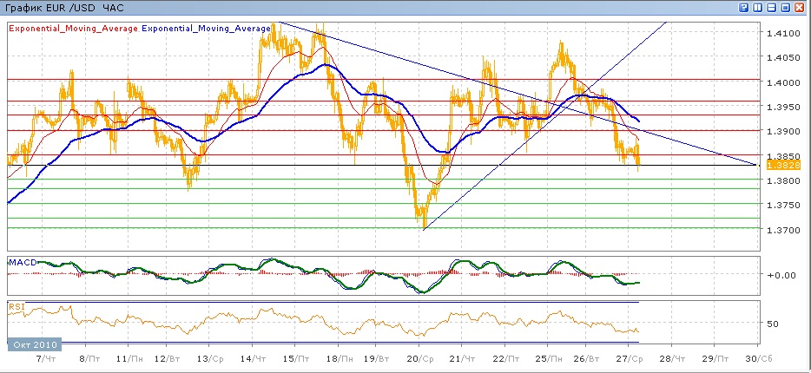Click the 1.3700 price axis label

778,230
